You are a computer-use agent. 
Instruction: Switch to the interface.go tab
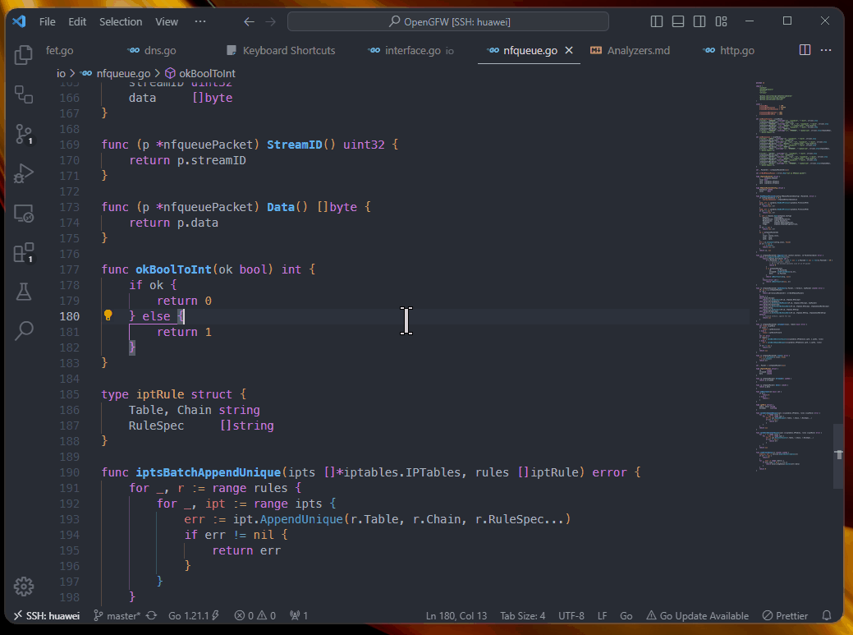tap(412, 51)
